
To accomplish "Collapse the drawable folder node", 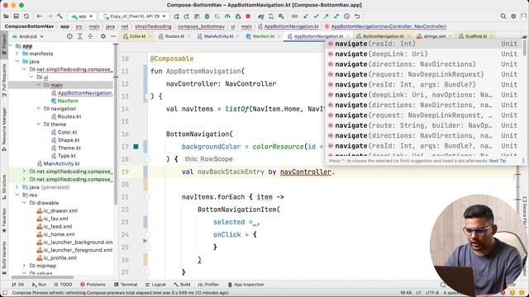I will click(x=24, y=203).
